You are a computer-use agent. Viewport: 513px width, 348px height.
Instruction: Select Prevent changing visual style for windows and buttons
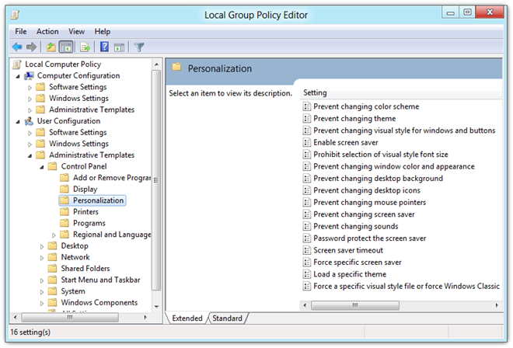point(404,130)
